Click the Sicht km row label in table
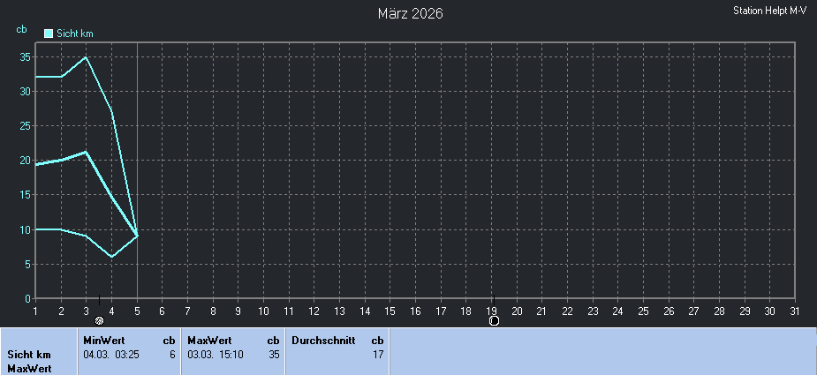 [29, 354]
